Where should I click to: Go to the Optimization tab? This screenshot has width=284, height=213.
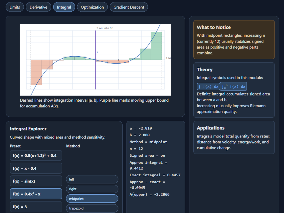pyautogui.click(x=92, y=7)
